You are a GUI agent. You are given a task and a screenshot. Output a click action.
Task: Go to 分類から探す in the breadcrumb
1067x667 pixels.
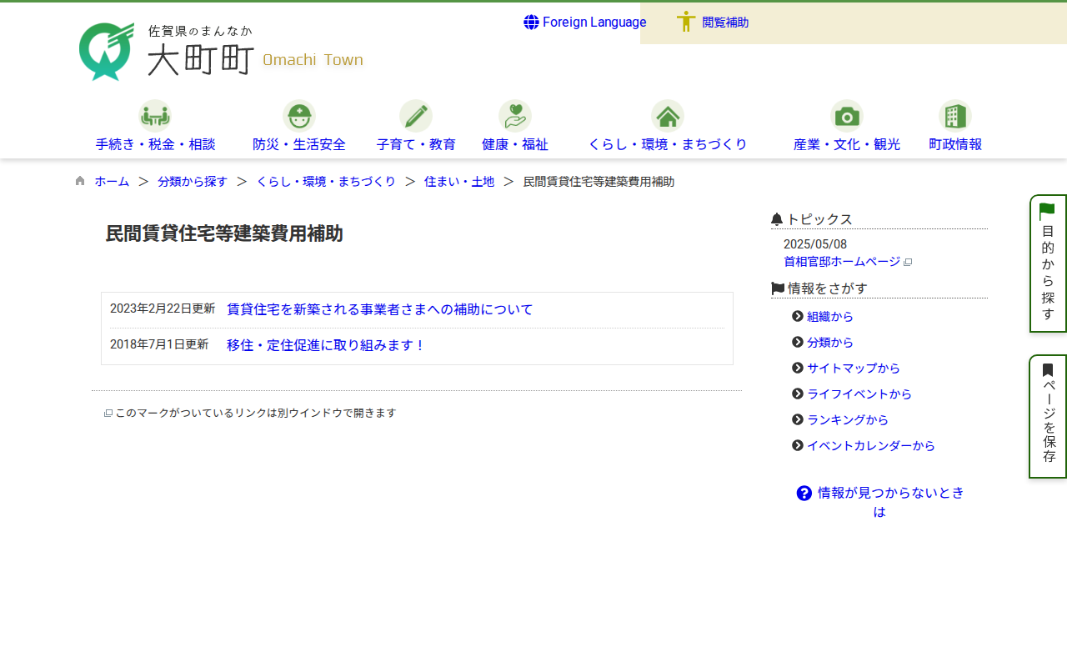(193, 181)
